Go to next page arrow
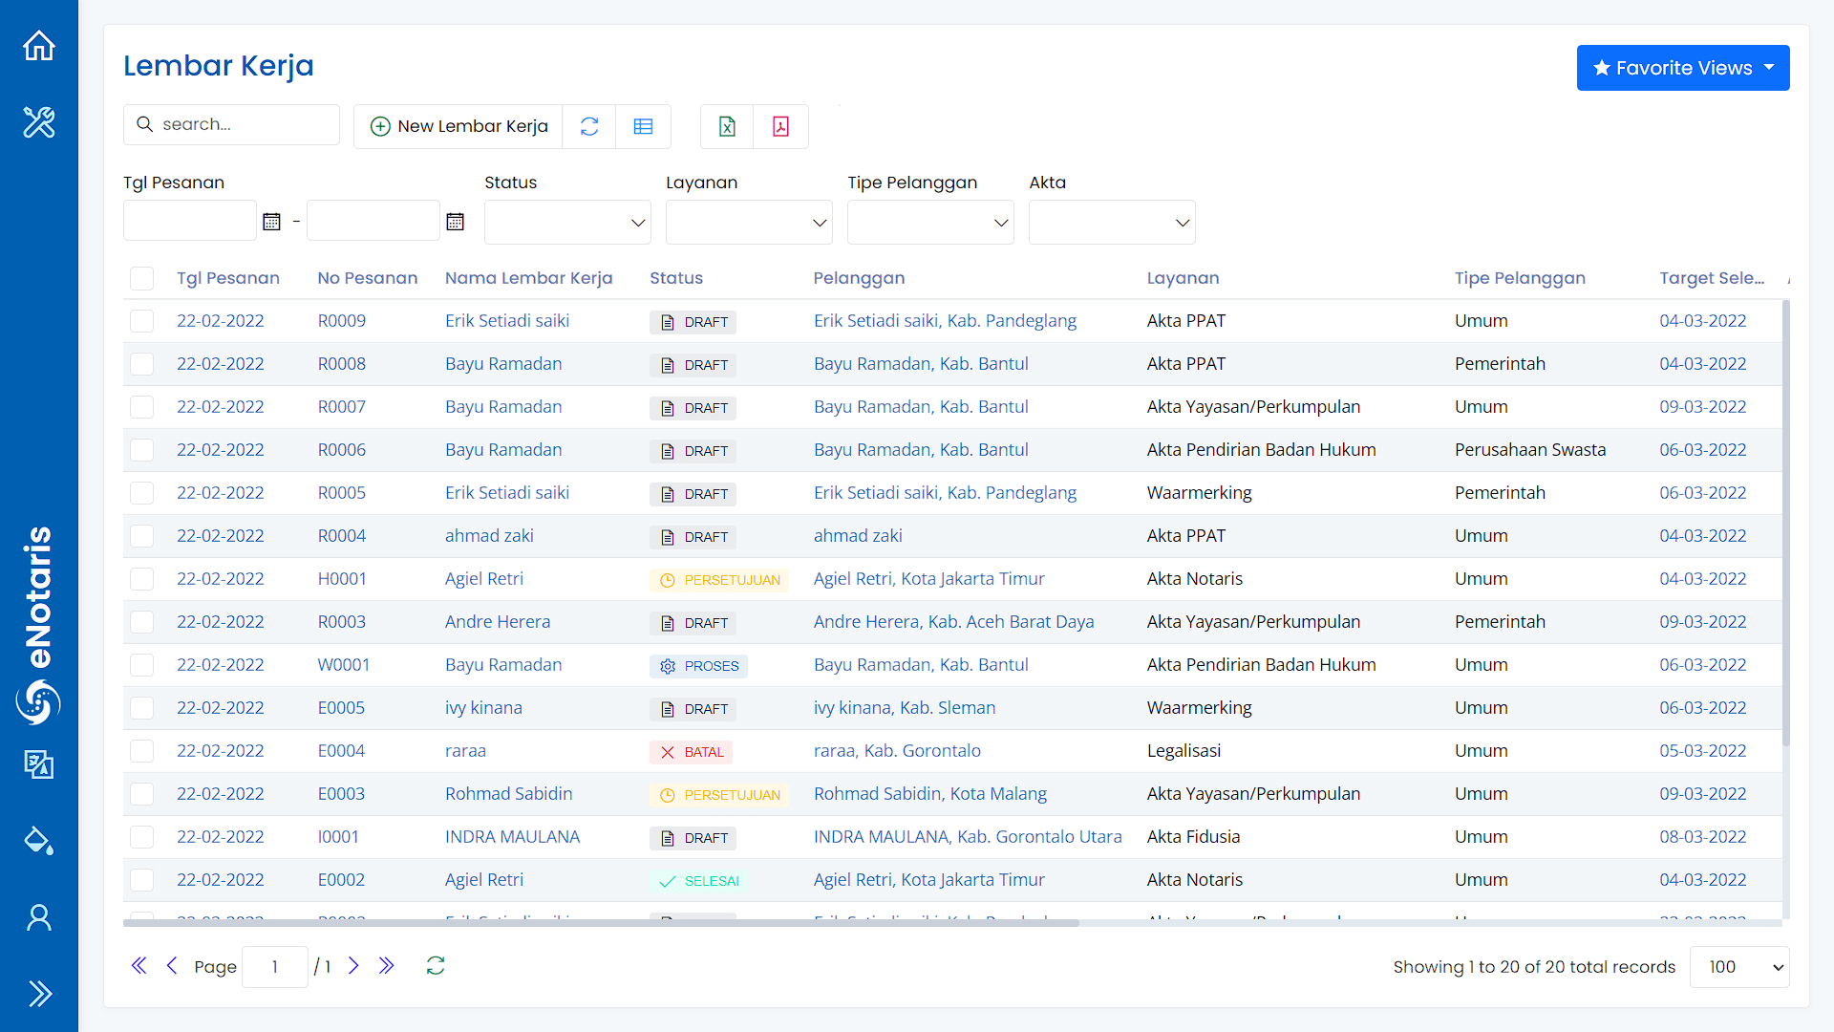This screenshot has width=1834, height=1032. 353,966
